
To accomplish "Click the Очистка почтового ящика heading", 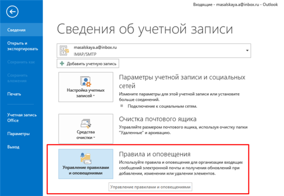I will coord(158,119).
